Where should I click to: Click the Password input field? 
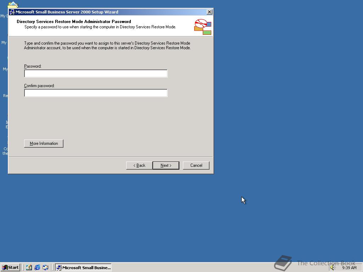tap(96, 74)
